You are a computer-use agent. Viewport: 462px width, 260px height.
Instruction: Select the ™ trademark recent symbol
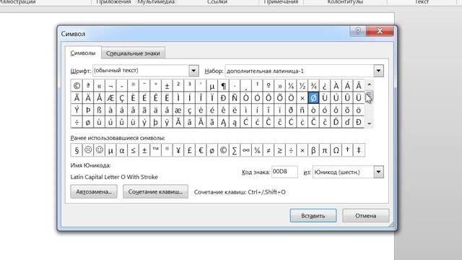pos(156,150)
